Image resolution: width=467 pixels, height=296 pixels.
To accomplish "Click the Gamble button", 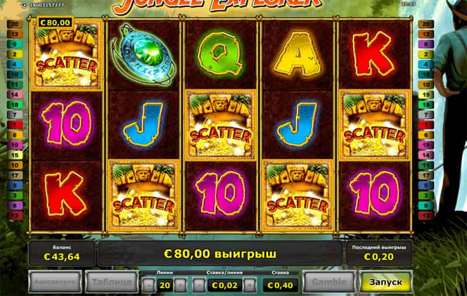I will [329, 282].
